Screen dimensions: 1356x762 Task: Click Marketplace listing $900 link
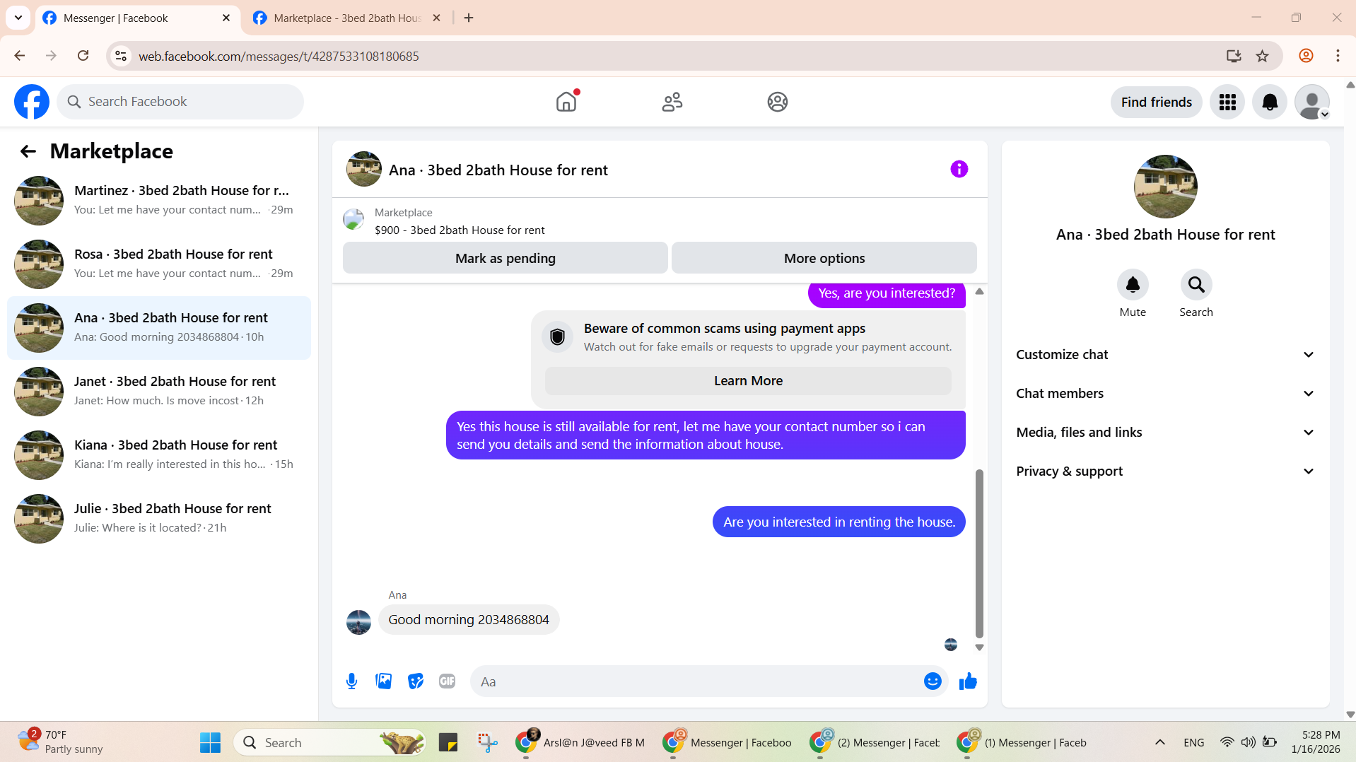point(460,230)
